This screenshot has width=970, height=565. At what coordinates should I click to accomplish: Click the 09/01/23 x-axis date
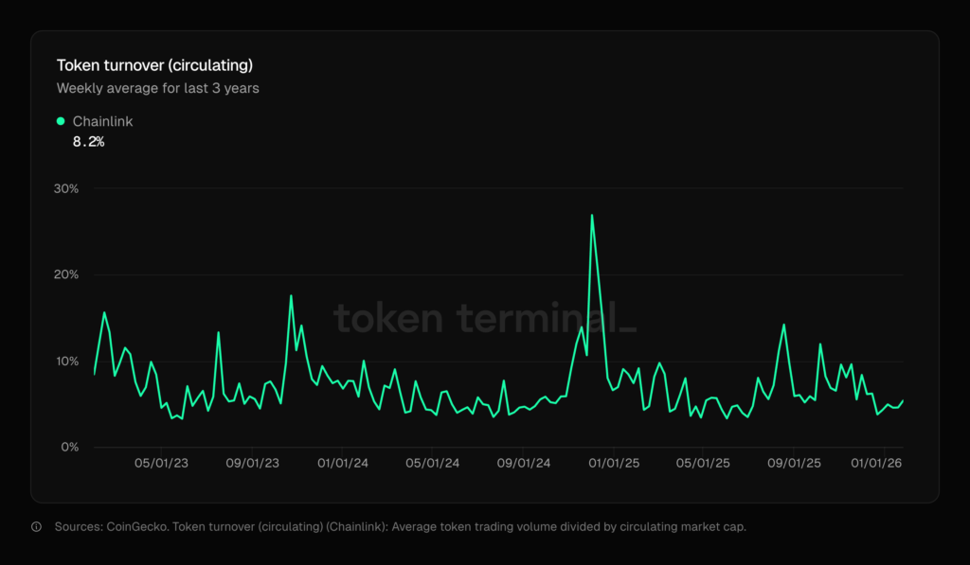[x=253, y=464]
